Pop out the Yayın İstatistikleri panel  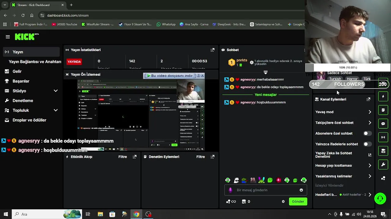coord(212,50)
